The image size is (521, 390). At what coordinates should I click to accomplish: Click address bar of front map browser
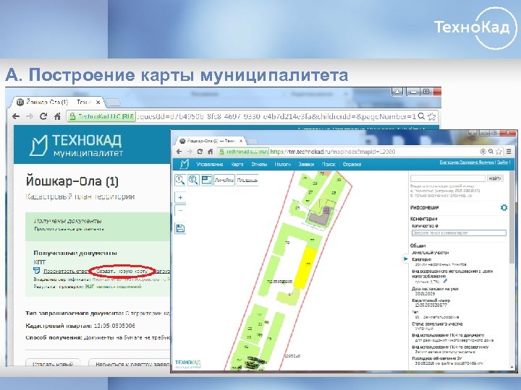point(349,152)
